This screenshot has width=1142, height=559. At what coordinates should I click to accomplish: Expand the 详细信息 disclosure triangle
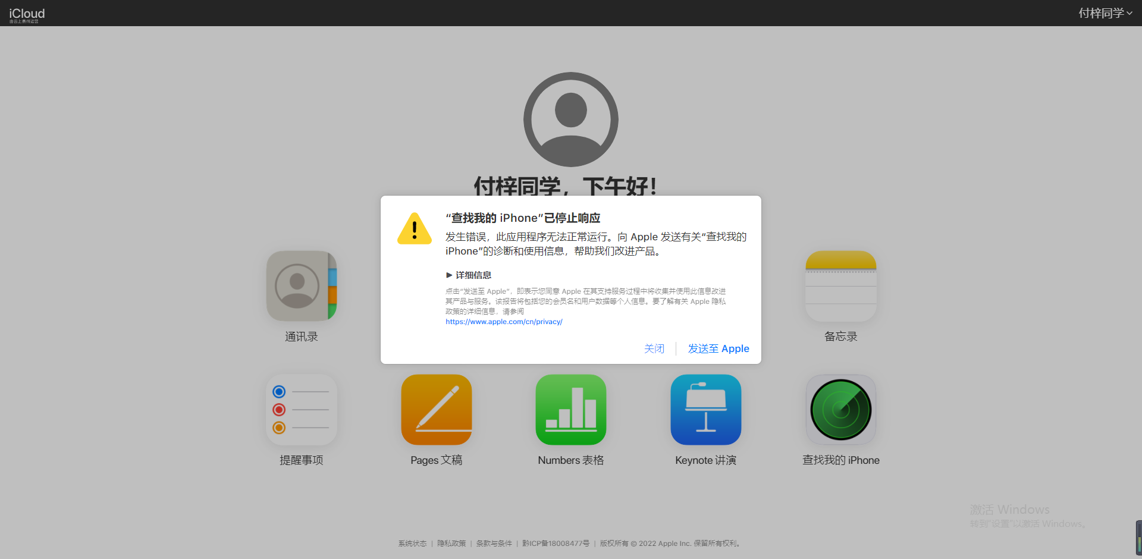(449, 275)
